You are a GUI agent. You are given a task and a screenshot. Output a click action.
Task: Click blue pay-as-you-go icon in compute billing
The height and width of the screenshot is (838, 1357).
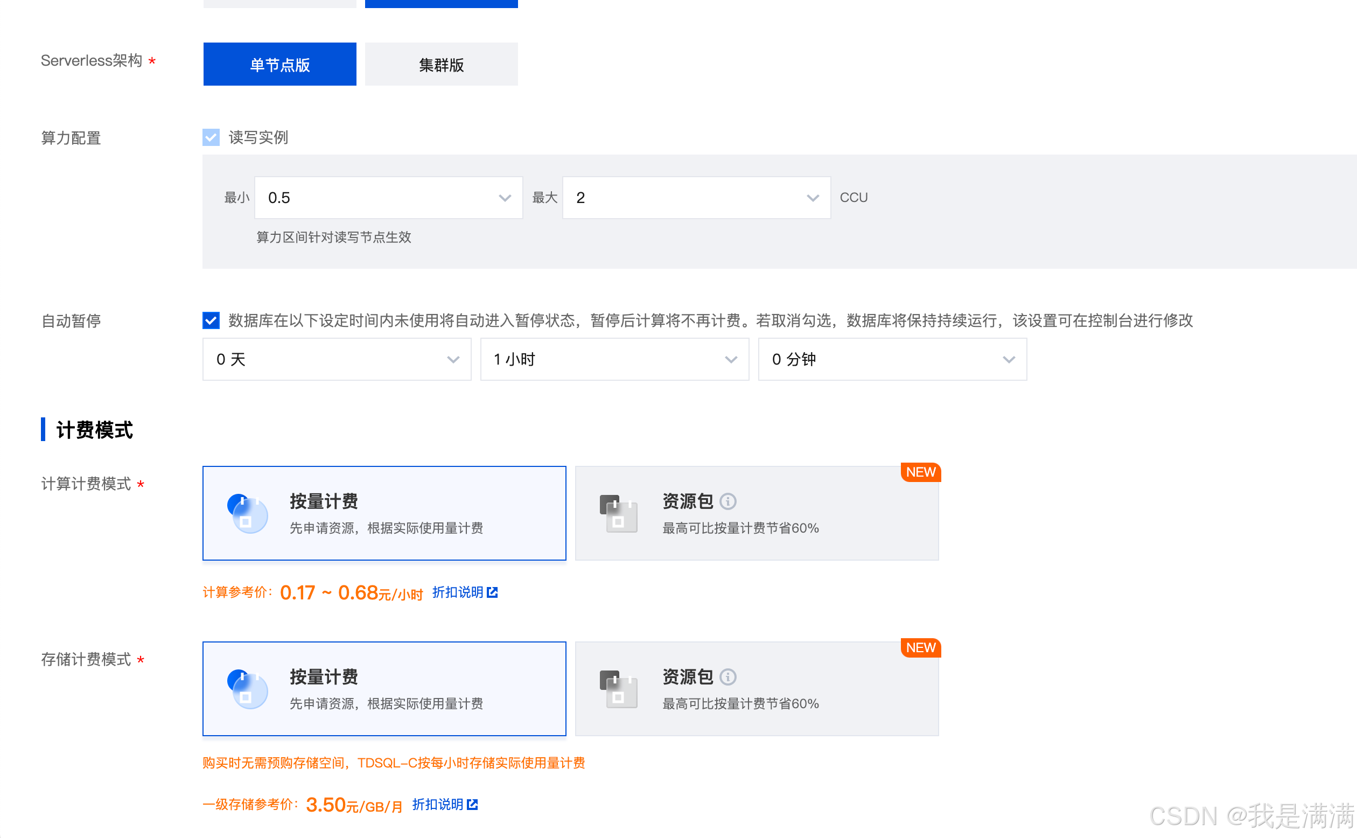(247, 513)
